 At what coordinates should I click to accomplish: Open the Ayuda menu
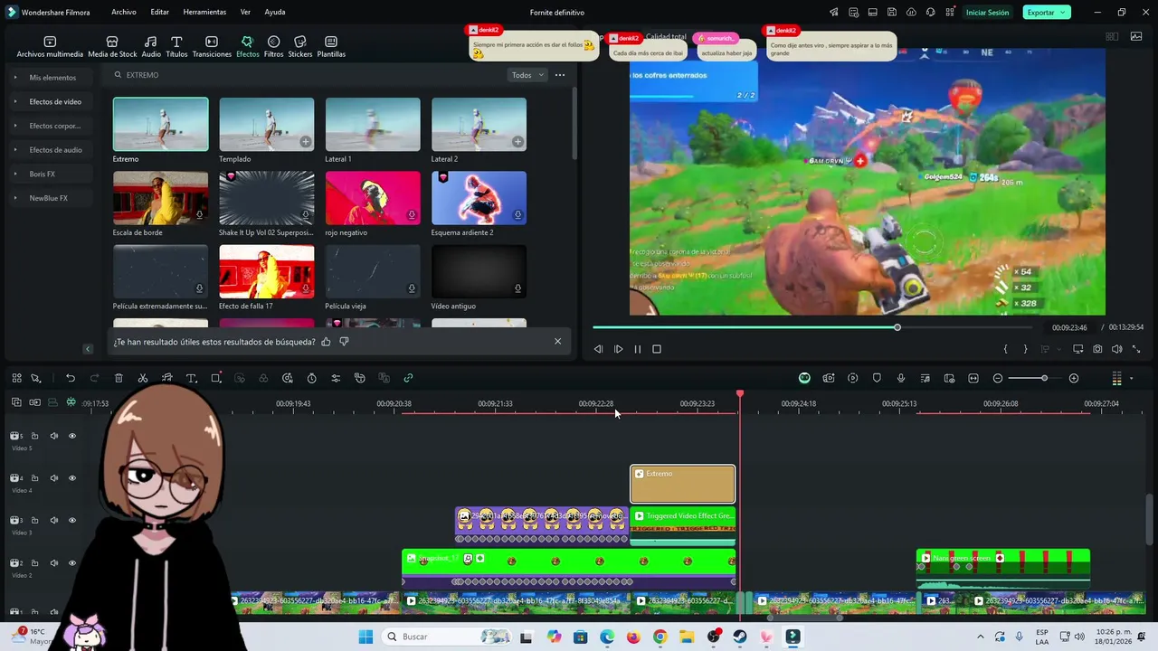pos(275,13)
